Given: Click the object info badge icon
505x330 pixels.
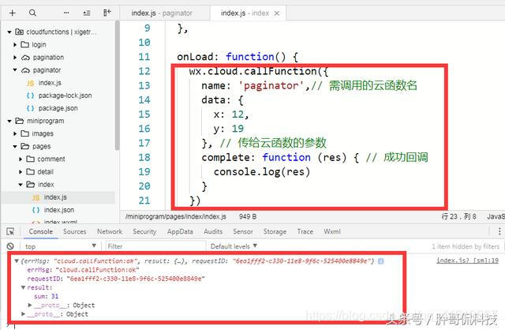Looking at the screenshot, I should [x=381, y=261].
